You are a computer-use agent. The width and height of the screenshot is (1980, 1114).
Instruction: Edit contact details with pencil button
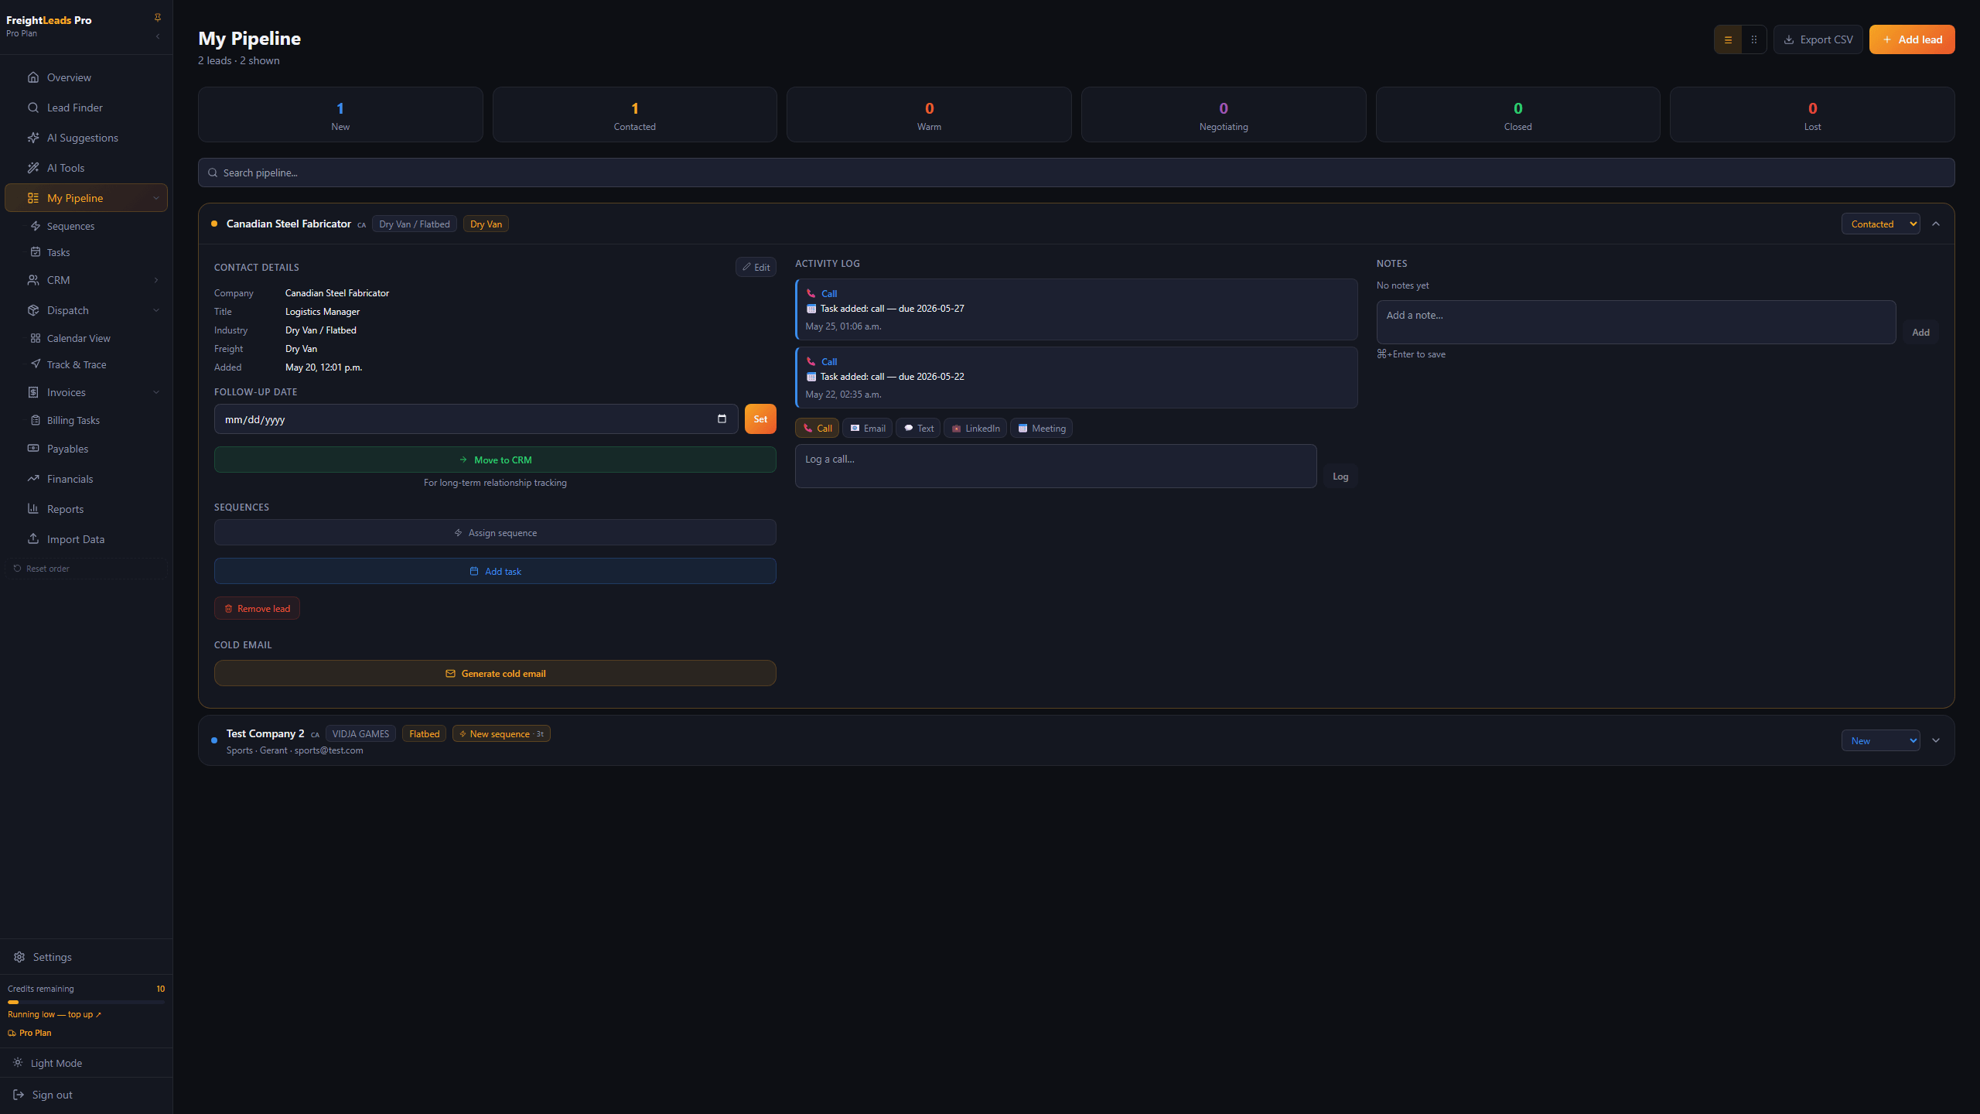[x=756, y=267]
